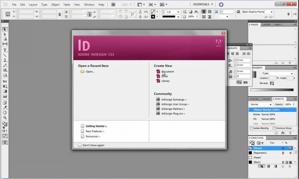Select the Pen tool
Viewport: 299px width, 179px height.
pos(5,60)
